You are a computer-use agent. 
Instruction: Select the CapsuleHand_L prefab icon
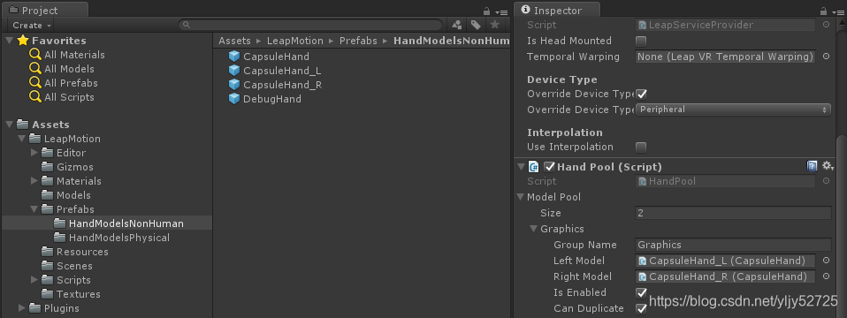234,71
